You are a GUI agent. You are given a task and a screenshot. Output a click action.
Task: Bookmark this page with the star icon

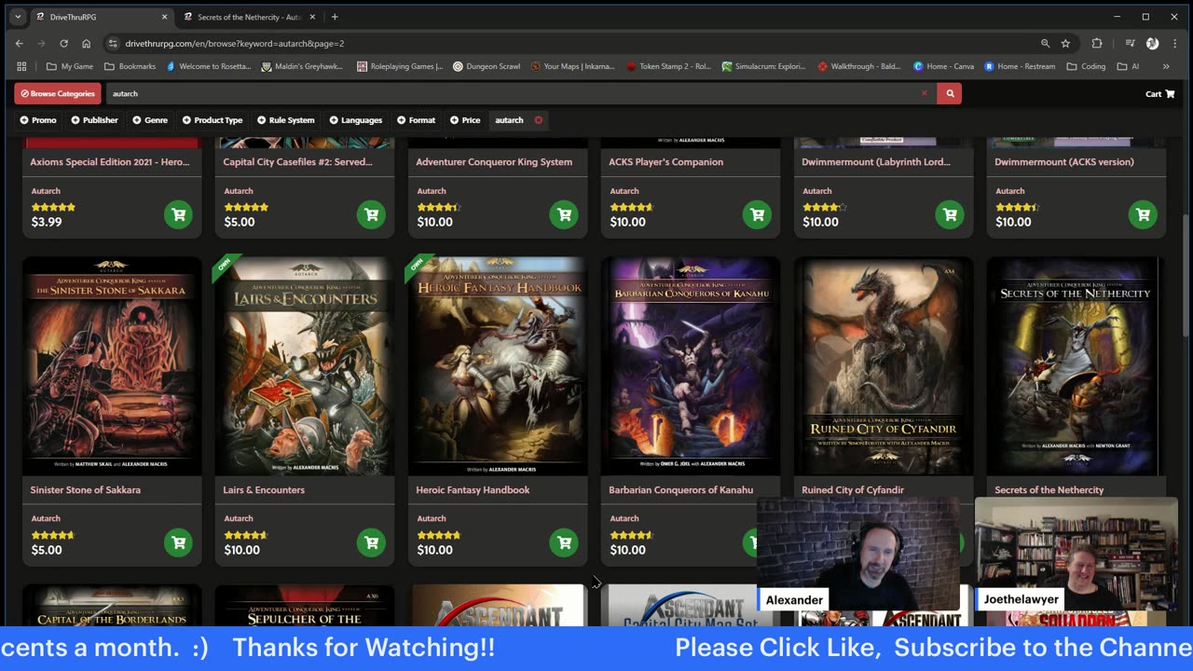click(1065, 43)
